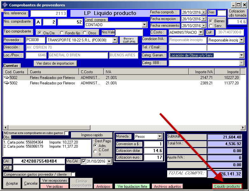Click the book icon in first 5002 row
This screenshot has width=249, height=191.
6,77
